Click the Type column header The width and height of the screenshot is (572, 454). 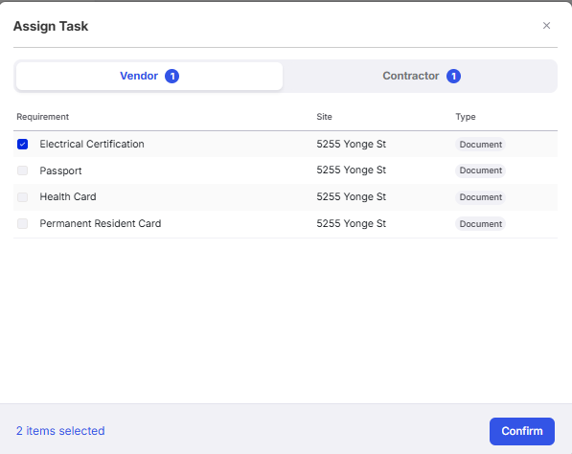(x=465, y=117)
